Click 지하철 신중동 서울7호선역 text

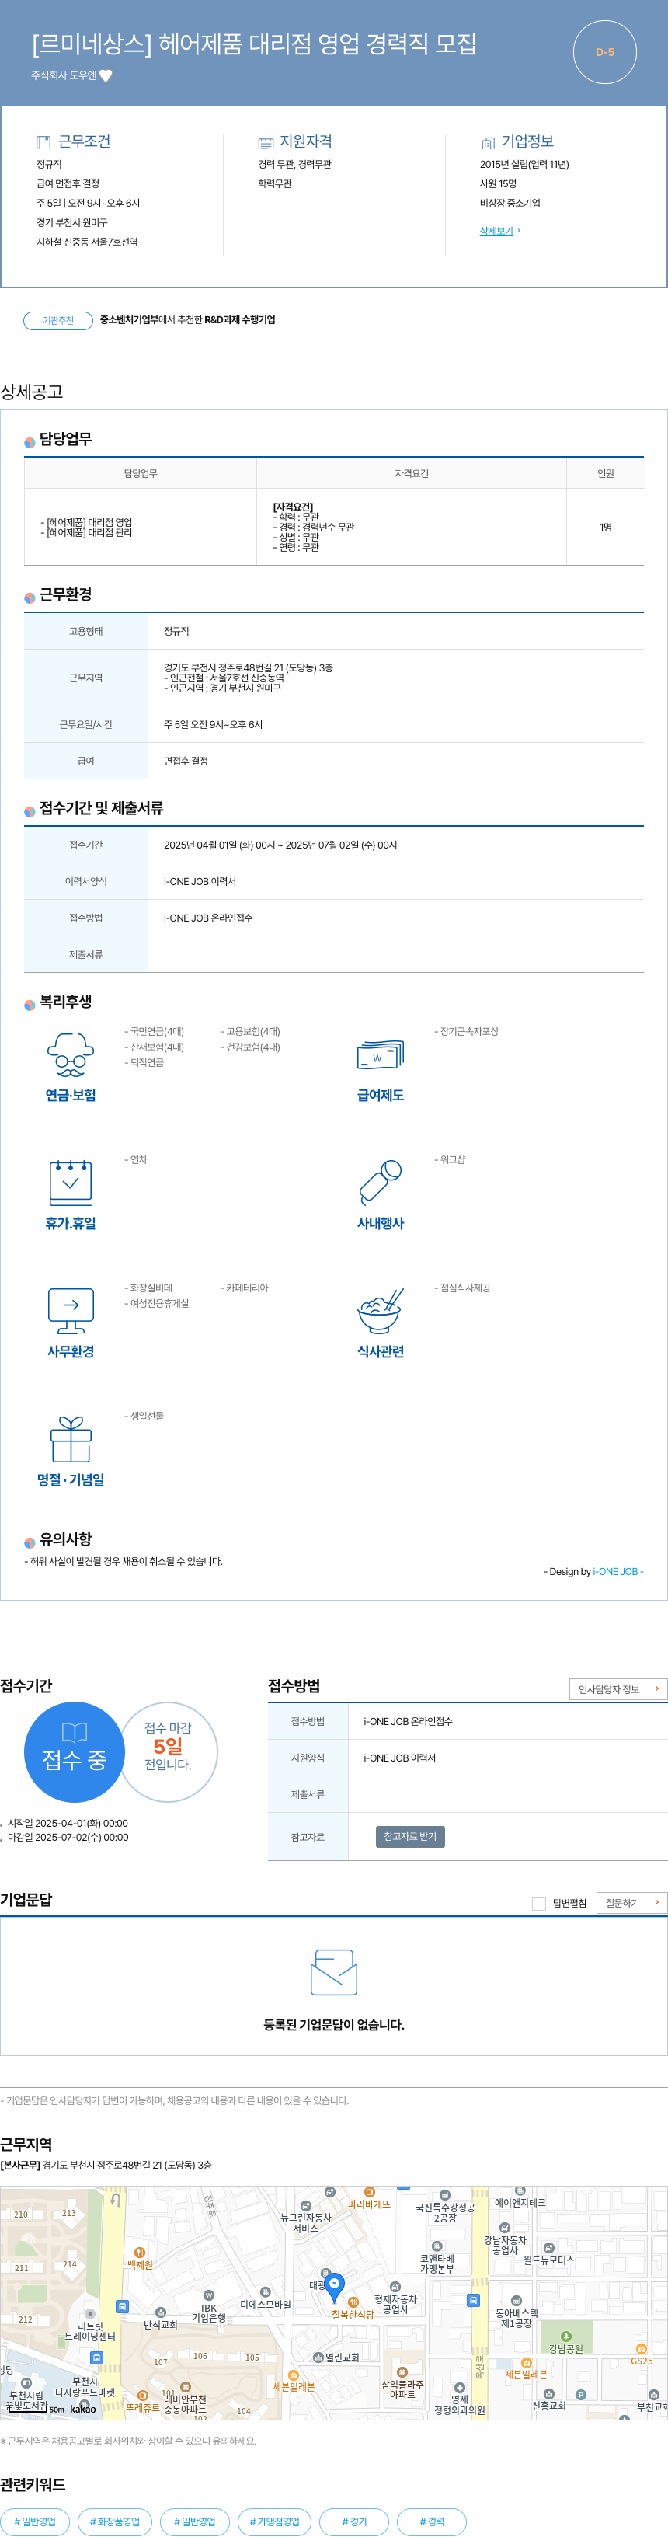pyautogui.click(x=86, y=242)
